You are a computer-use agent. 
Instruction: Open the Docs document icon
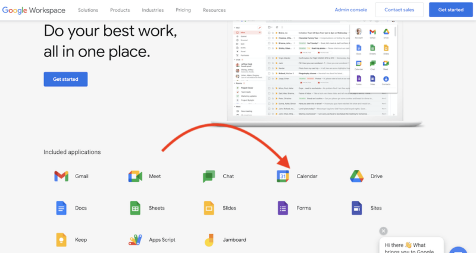point(61,208)
